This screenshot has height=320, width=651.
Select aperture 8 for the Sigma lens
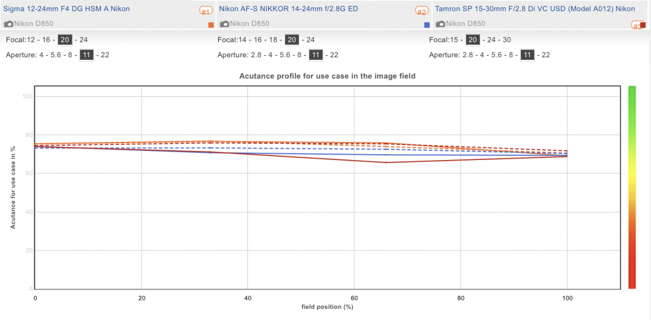(x=70, y=55)
